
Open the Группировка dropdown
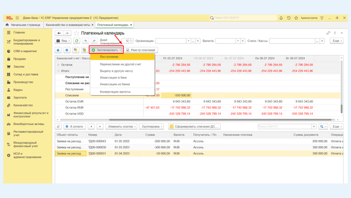(151, 127)
